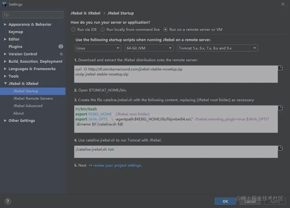
Task: Click the dirname catalina.sh line
Action: [99, 124]
